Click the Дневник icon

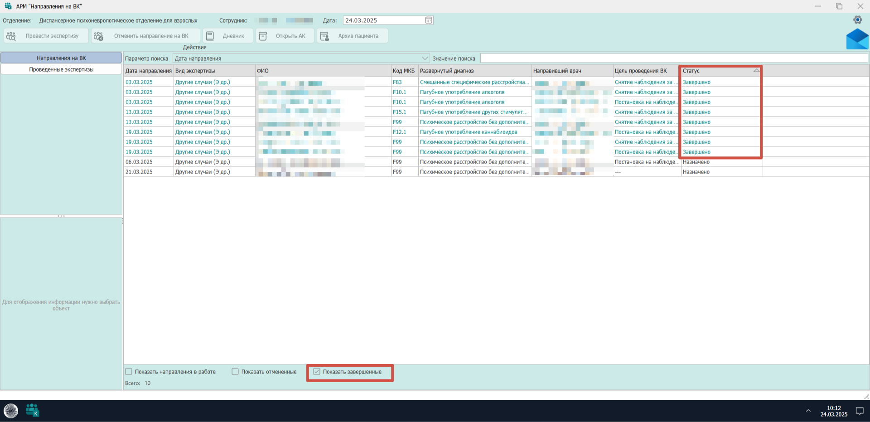click(210, 36)
